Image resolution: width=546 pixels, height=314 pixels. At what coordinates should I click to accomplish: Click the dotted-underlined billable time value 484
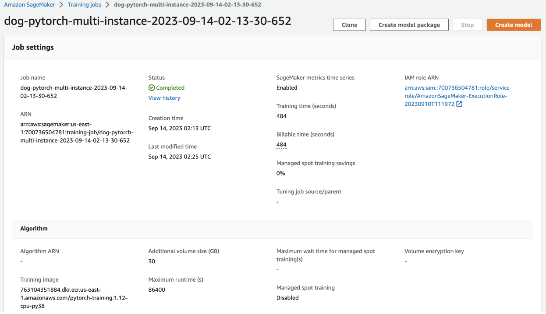pos(281,145)
